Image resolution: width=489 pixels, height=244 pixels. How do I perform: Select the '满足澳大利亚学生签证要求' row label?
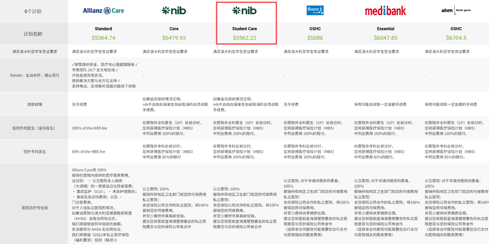[x=34, y=52]
